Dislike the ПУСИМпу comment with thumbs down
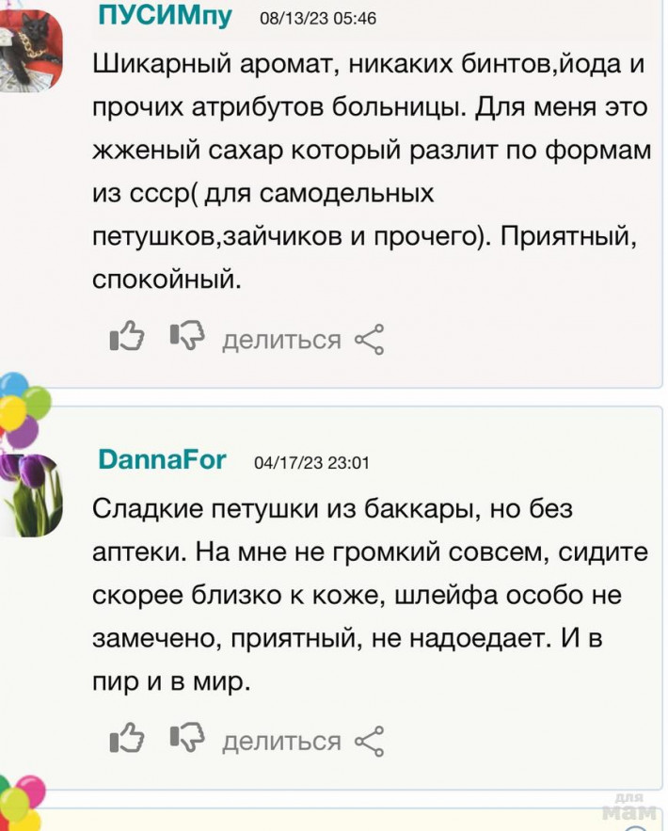The image size is (668, 831). click(x=186, y=338)
